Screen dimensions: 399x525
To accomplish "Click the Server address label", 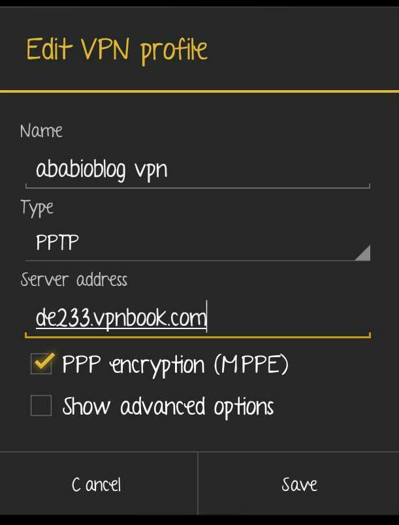I will (74, 279).
